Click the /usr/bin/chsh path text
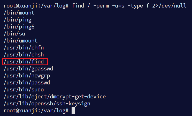Screen dimensions: 192x116 (24, 55)
